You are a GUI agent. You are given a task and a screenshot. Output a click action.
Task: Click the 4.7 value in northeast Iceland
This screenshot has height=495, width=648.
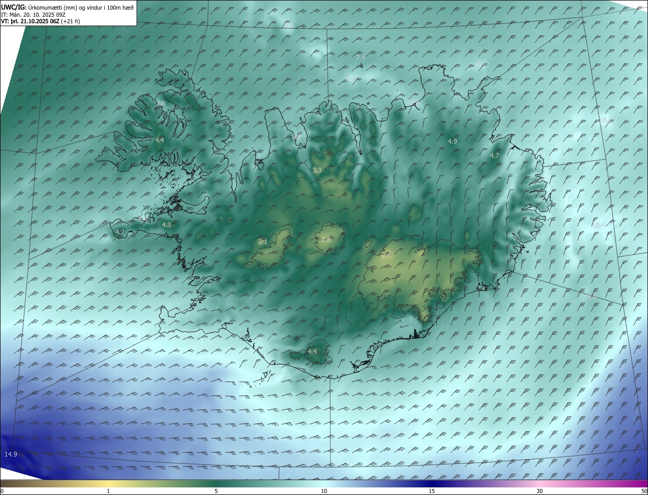[x=495, y=156]
